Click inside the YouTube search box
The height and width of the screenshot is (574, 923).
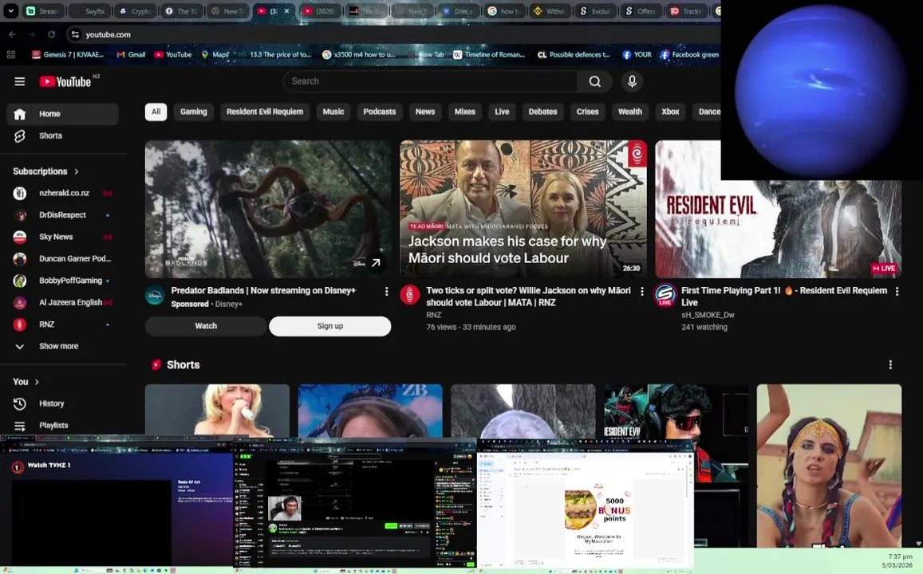[430, 82]
